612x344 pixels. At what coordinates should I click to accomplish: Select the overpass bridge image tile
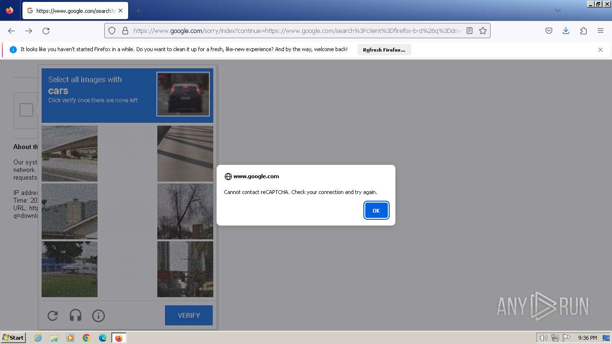(x=69, y=153)
